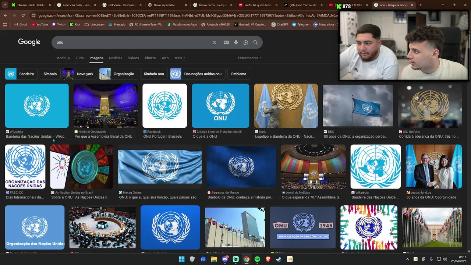Open the BBC flag on pole thumbnail
The height and width of the screenshot is (265, 471).
click(358, 106)
